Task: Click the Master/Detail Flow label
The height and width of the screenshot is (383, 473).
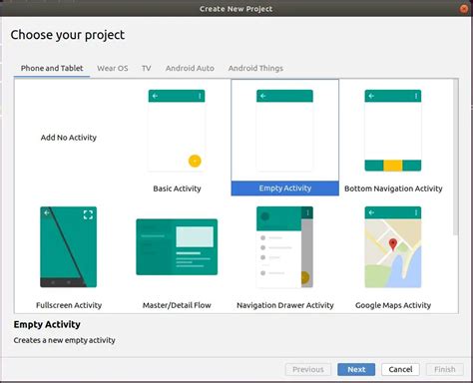Action: click(x=177, y=305)
